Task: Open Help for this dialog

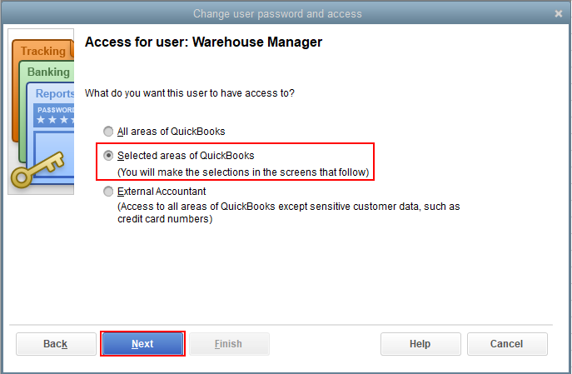Action: click(x=420, y=344)
